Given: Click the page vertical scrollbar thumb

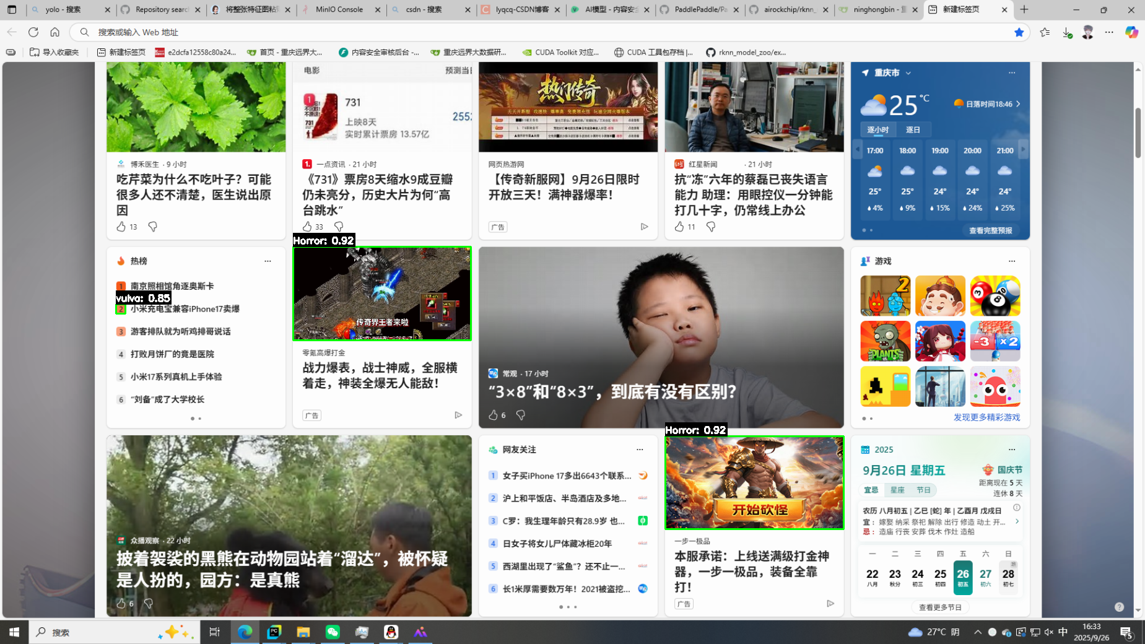Looking at the screenshot, I should pyautogui.click(x=1138, y=133).
